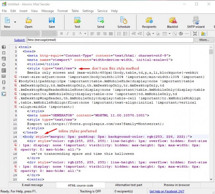Click the insert picture icon

pos(175,34)
